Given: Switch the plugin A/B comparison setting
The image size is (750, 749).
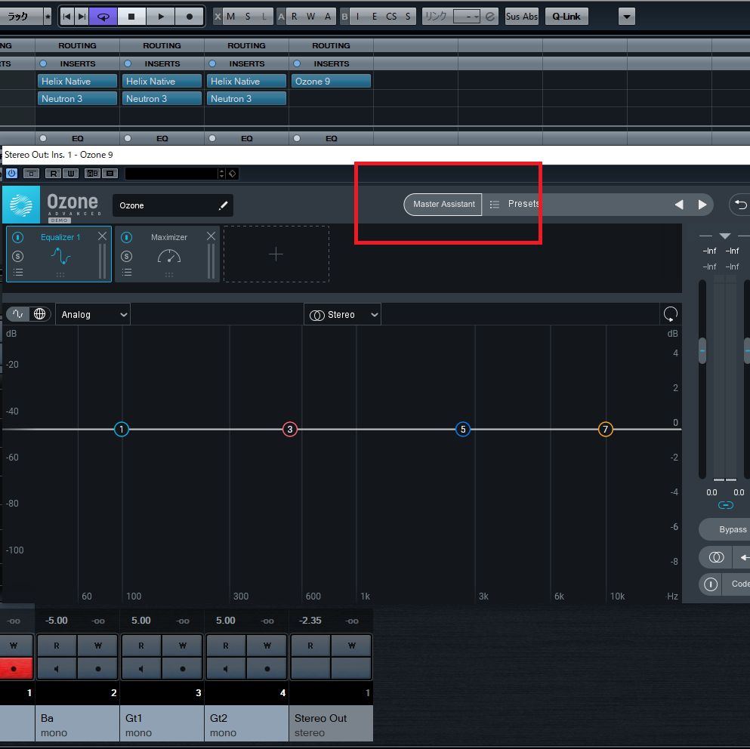Looking at the screenshot, I should pos(92,173).
